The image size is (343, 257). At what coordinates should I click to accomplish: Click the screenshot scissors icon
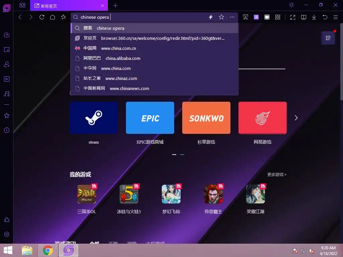click(246, 17)
